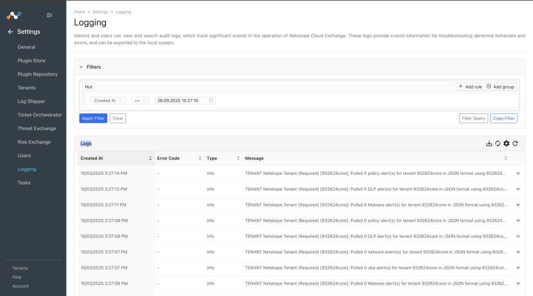Go back using Settings arrow
The image size is (533, 296).
[x=10, y=32]
